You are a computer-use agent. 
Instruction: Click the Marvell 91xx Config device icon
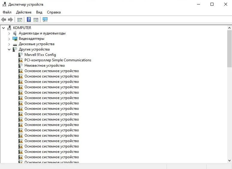pos(21,55)
